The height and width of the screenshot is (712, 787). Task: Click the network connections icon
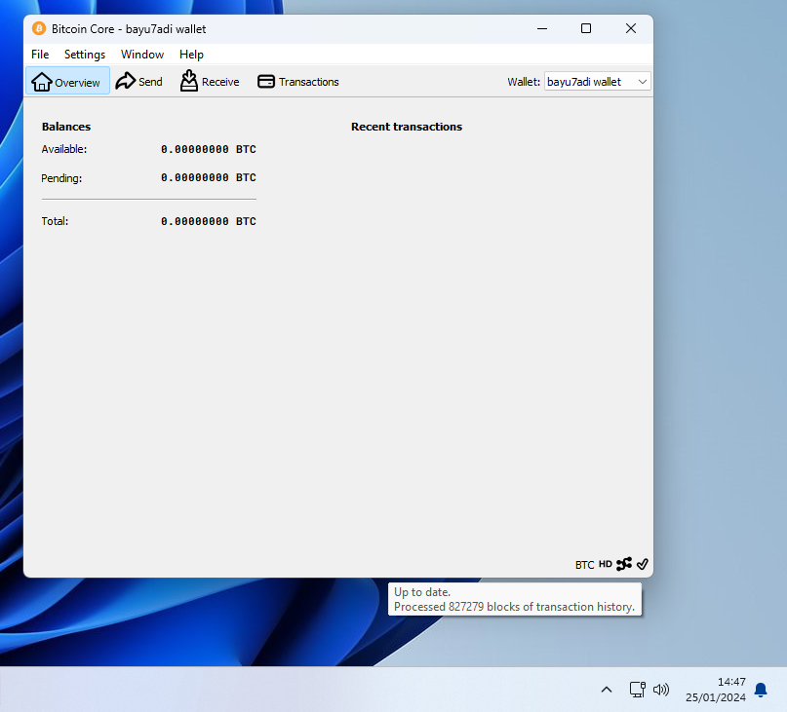pyautogui.click(x=624, y=564)
